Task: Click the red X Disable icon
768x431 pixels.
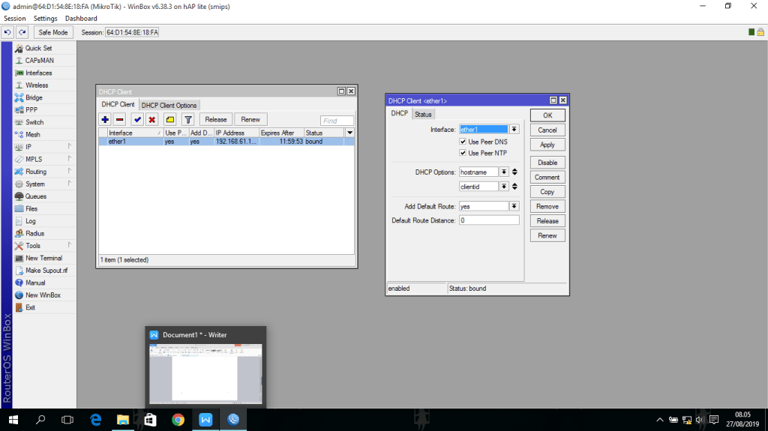Action: 152,120
